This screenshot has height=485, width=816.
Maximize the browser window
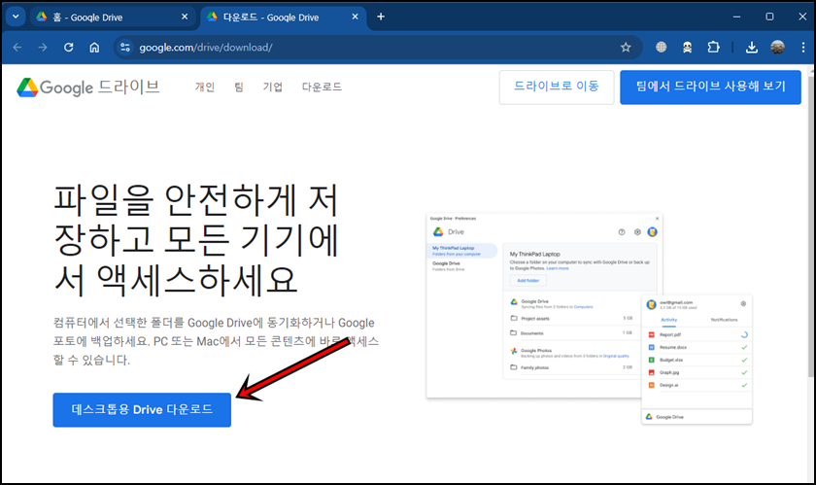pos(769,17)
